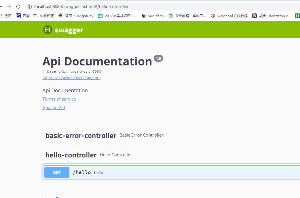Click the KuangStudy avatar bookmark icon
Screen dimensions: 300x198
pyautogui.click(x=61, y=16)
